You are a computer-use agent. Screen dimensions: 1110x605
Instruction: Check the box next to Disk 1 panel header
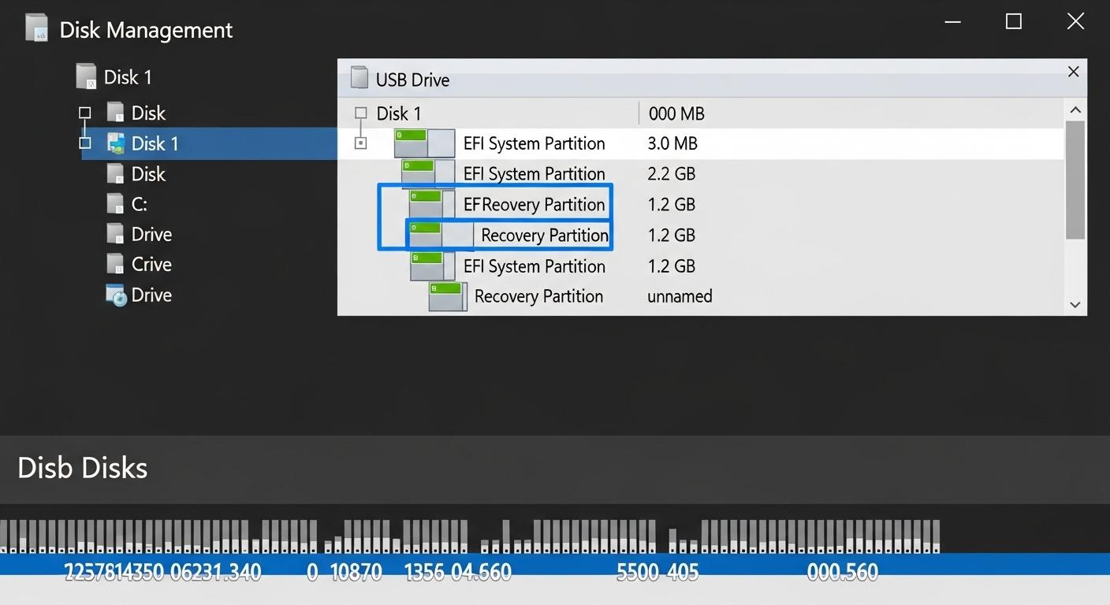pos(361,113)
